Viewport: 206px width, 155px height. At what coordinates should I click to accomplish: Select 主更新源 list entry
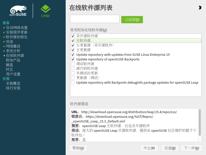pyautogui.click(x=83, y=50)
